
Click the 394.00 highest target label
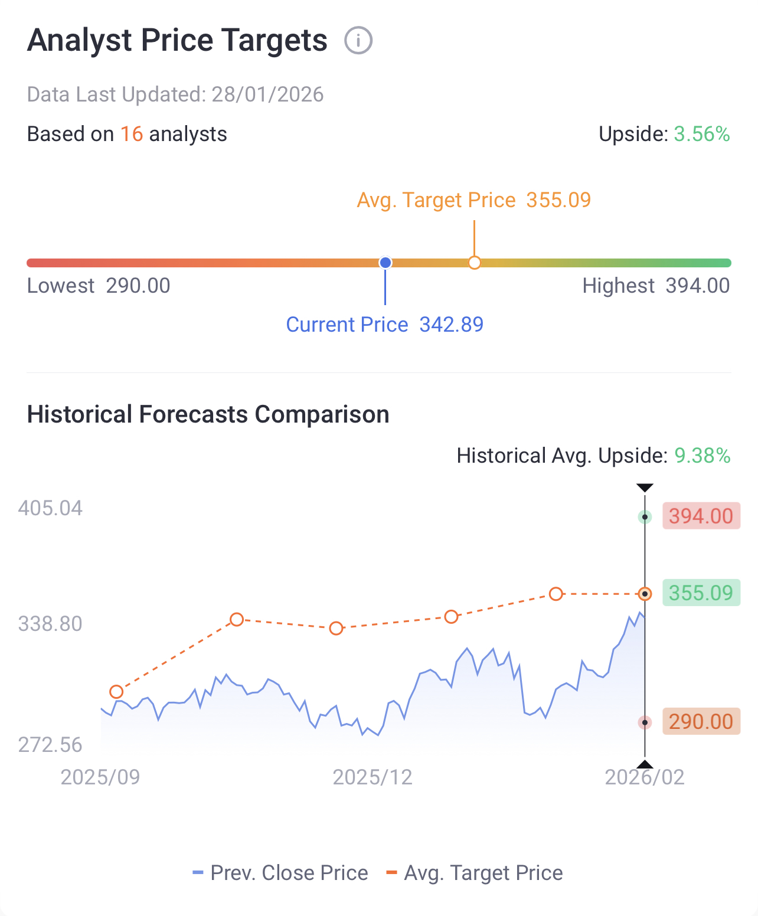(x=701, y=516)
